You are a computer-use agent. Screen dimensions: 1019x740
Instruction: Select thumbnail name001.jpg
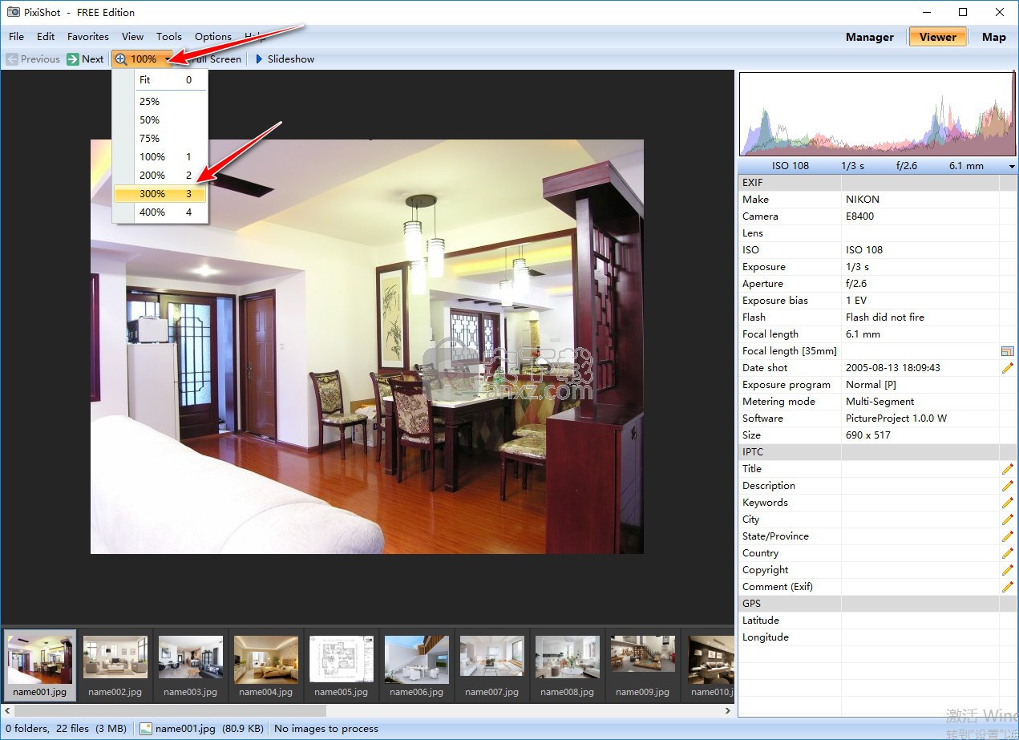[40, 665]
